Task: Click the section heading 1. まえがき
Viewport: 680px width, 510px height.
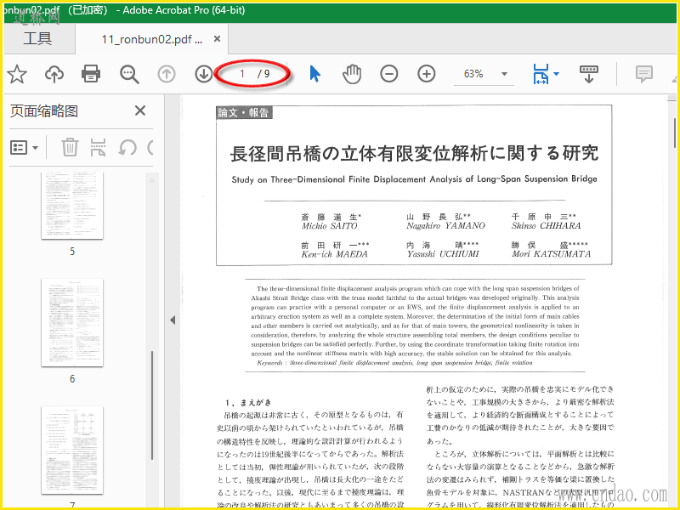Action: [248, 402]
